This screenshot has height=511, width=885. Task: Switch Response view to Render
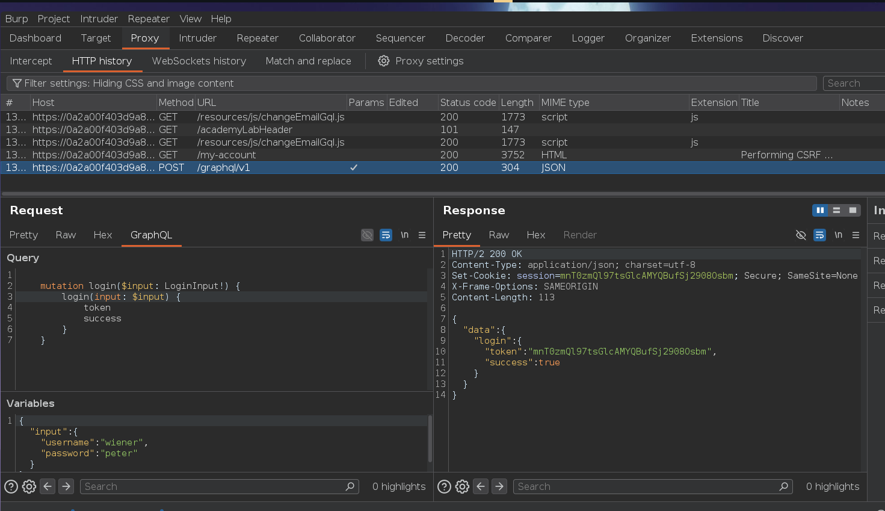point(580,235)
